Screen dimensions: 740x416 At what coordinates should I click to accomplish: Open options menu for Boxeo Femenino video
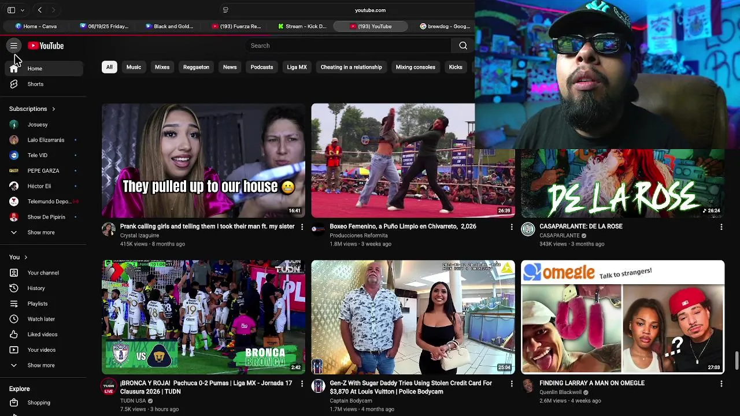(512, 227)
